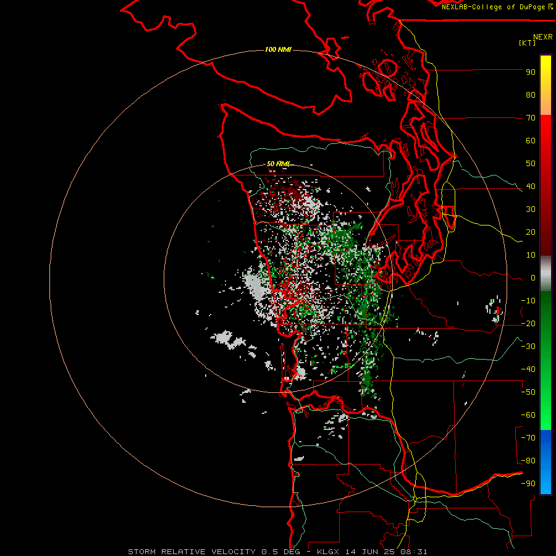Click the -60 scale value

click(x=528, y=415)
